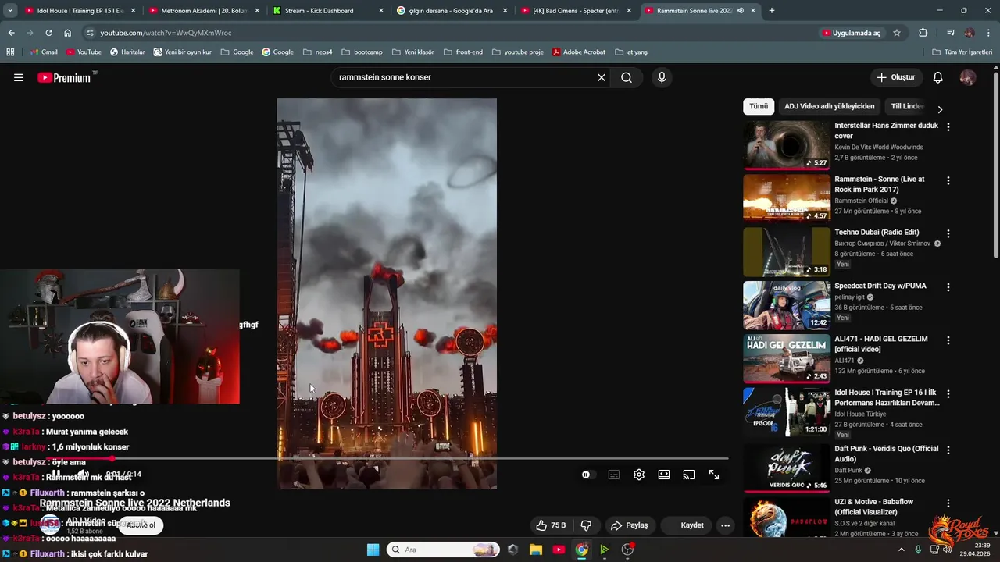Open more actions ellipsis below the video
1000x562 pixels.
coord(725,525)
